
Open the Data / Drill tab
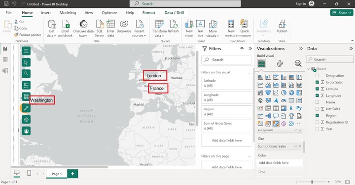[174, 13]
